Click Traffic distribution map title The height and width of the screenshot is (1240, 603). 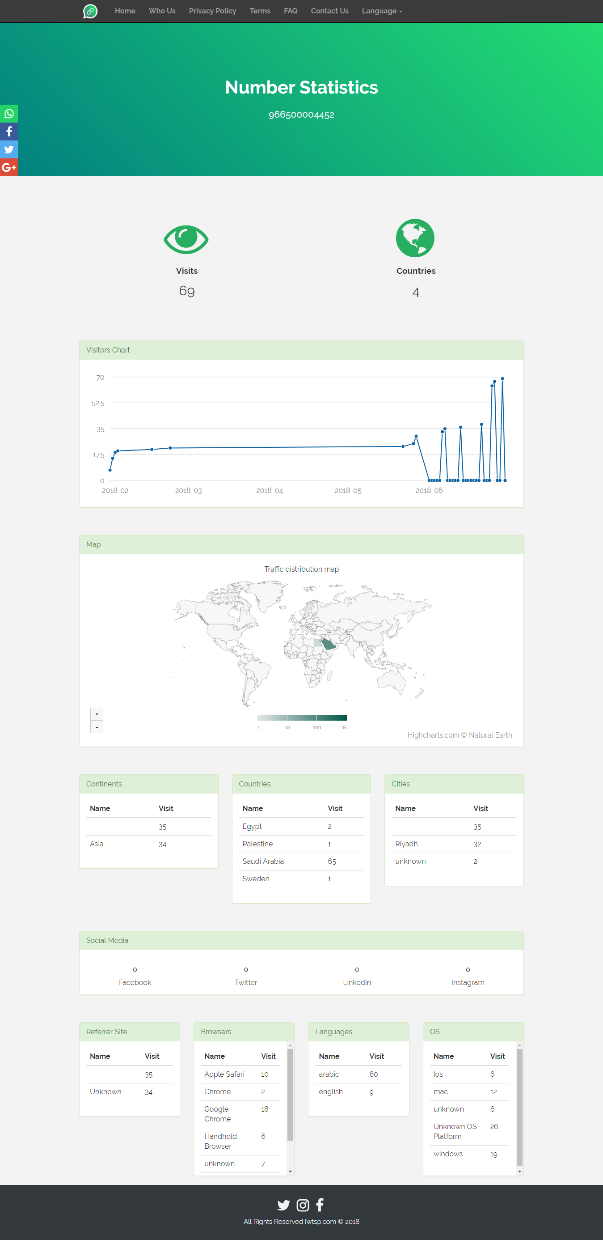(301, 569)
